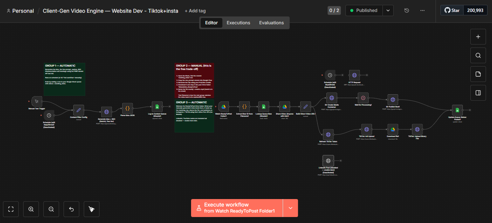
Task: Select the Share Video (Anyone with link) node
Action: (x=285, y=107)
